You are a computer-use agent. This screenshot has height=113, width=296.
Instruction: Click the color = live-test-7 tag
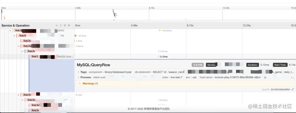172,77
